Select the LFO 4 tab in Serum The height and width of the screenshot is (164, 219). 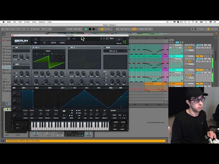[99, 88]
